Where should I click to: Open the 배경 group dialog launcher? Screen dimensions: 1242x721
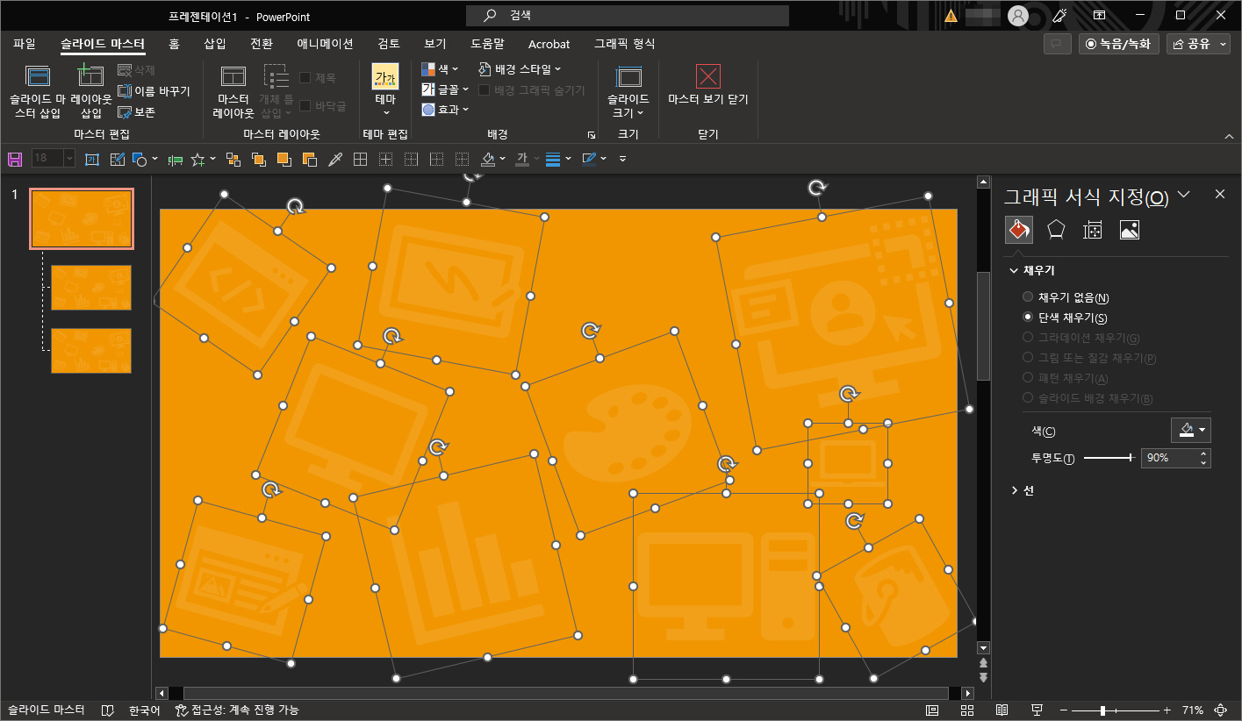click(592, 135)
